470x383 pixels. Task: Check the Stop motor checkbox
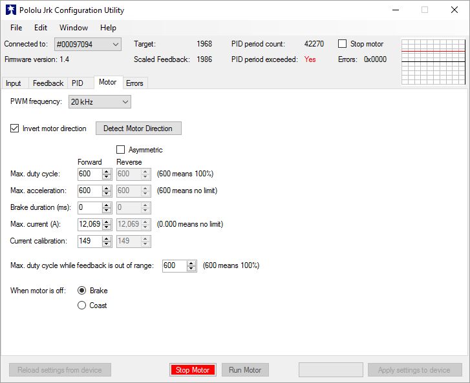click(x=343, y=44)
